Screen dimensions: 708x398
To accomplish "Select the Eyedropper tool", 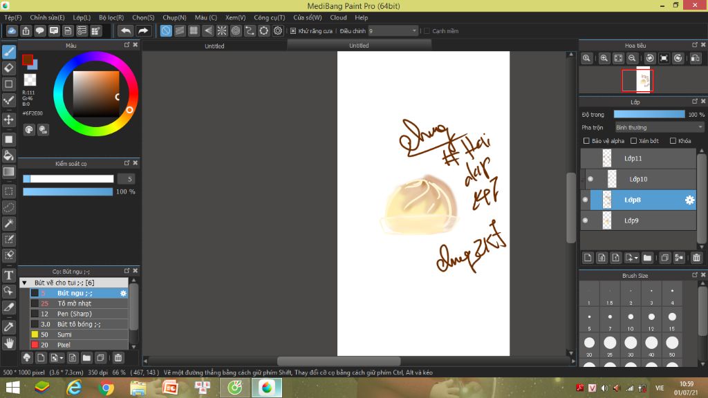I will pyautogui.click(x=8, y=327).
